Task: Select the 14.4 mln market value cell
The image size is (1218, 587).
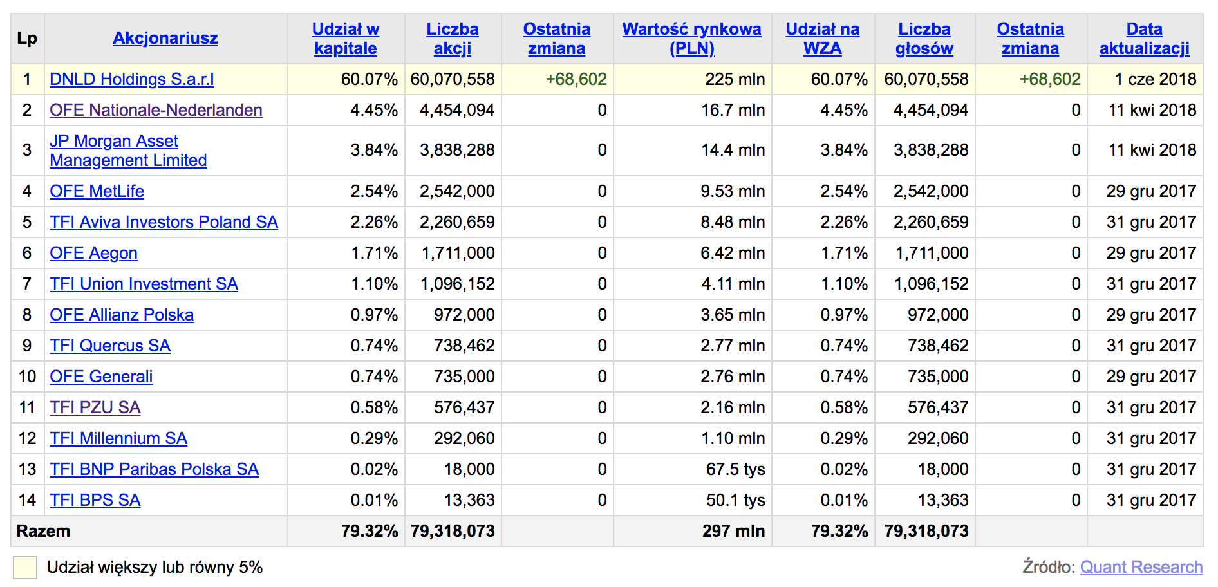Action: click(693, 151)
